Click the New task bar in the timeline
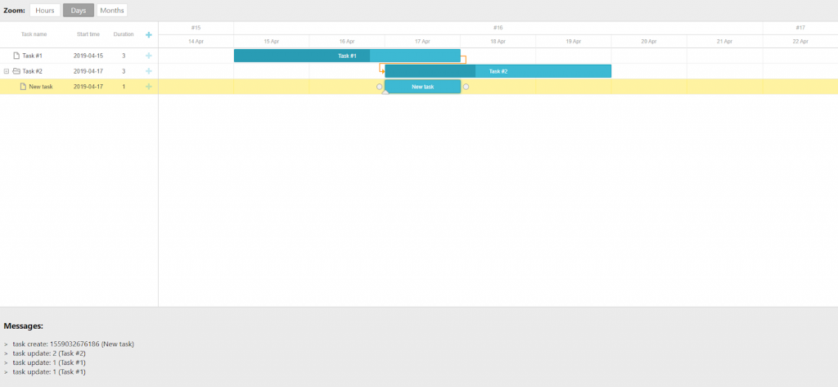Screen dimensions: 838x387 click(423, 87)
